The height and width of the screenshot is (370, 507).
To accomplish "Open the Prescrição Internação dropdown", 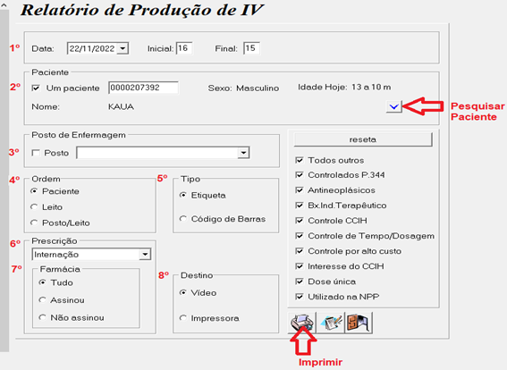I will [145, 255].
